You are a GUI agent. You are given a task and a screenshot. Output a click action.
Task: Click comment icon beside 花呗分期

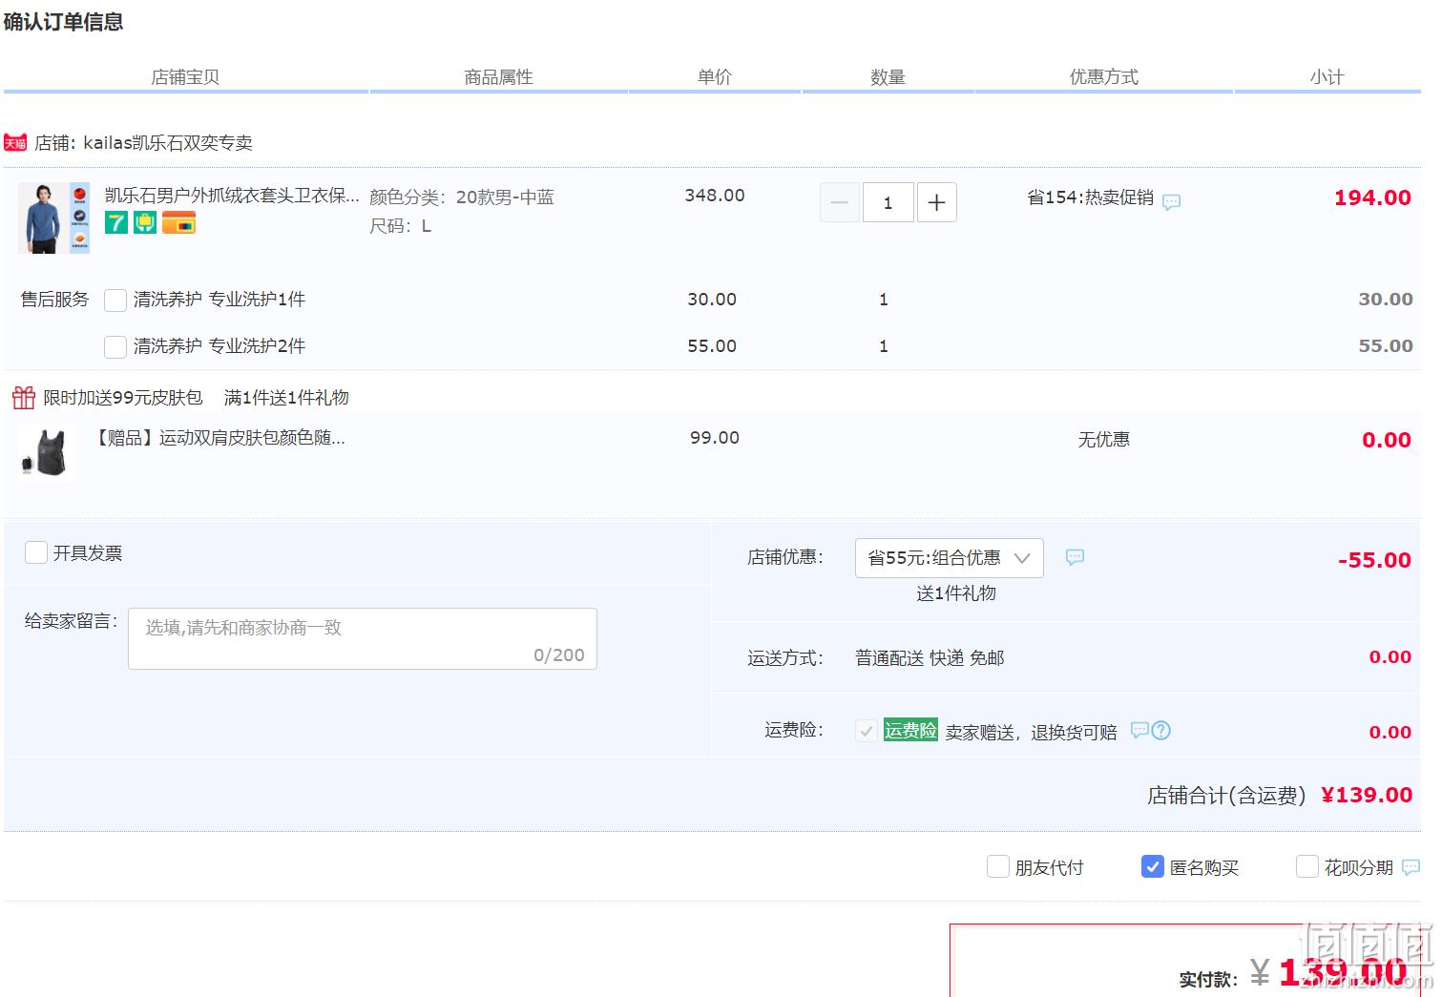(1411, 867)
